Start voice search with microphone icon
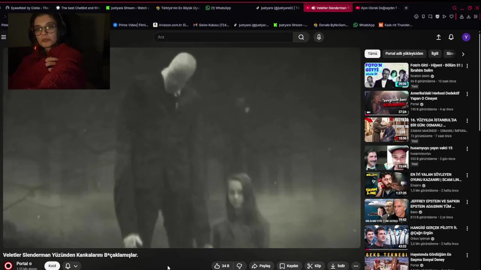This screenshot has width=481, height=270. (x=319, y=37)
